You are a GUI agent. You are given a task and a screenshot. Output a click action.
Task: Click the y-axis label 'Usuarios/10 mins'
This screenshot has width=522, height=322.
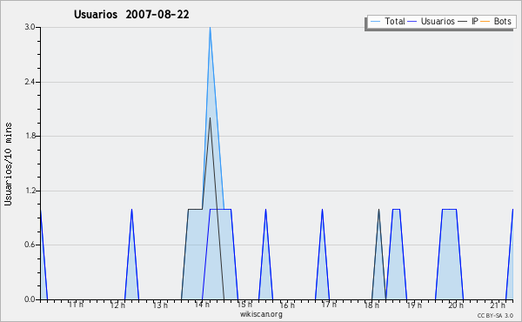tap(8, 164)
